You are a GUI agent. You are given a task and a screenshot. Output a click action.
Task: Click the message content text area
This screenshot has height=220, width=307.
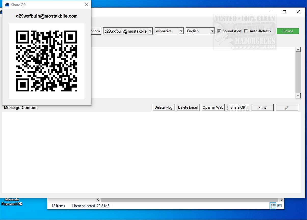pos(151,152)
